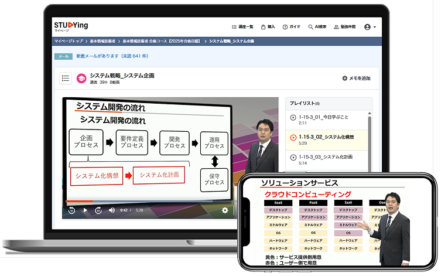This screenshot has width=448, height=276.
Task: Click メモを追加 to add a memo
Action: click(x=357, y=78)
